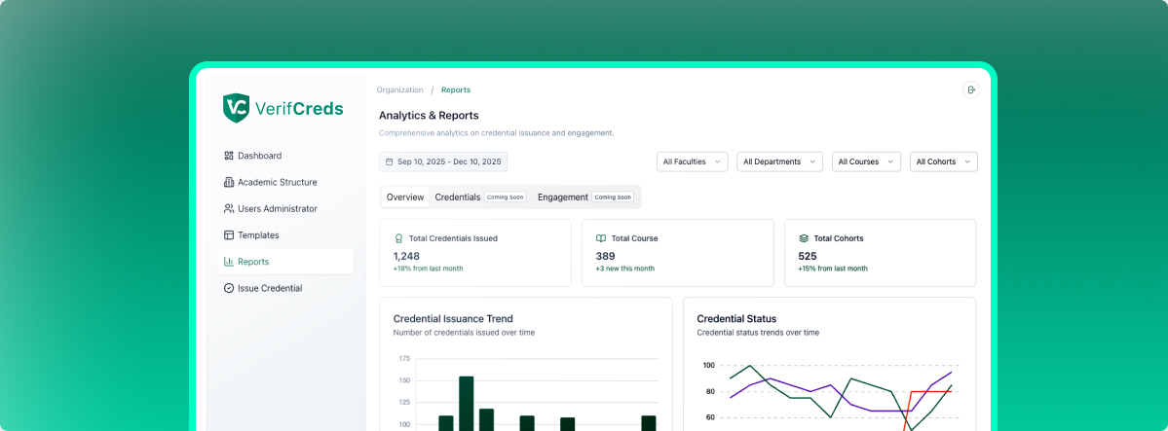Click the tallest bar in issuance chart
Screen dimensions: 1168x431
pyautogui.click(x=467, y=403)
